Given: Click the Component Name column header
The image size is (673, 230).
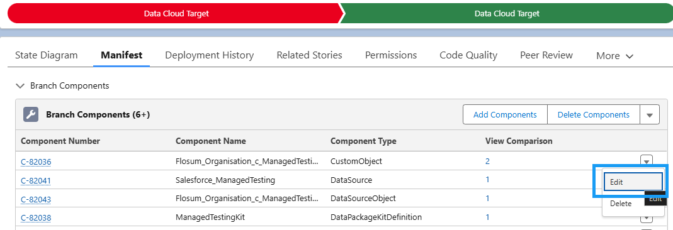Looking at the screenshot, I should [x=211, y=141].
